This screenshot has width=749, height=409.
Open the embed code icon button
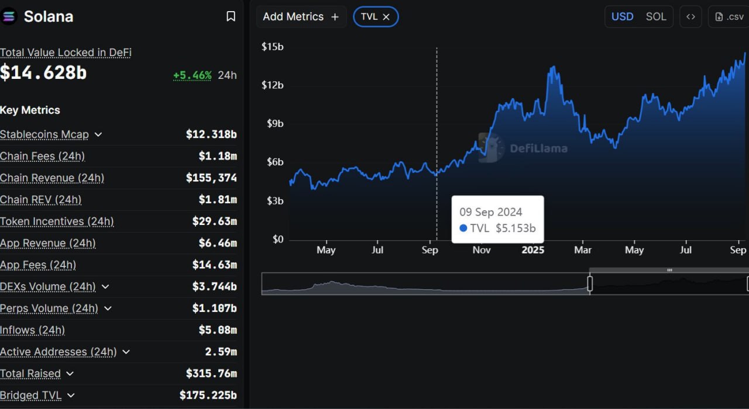click(690, 16)
